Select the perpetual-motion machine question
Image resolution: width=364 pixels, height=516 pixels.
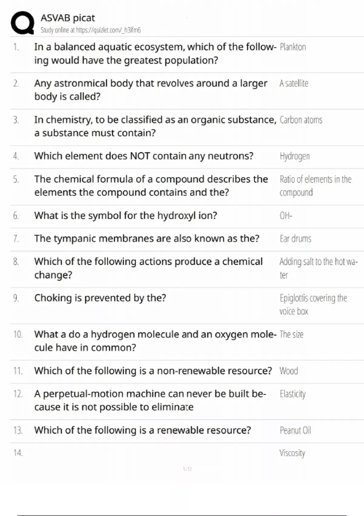tap(150, 400)
